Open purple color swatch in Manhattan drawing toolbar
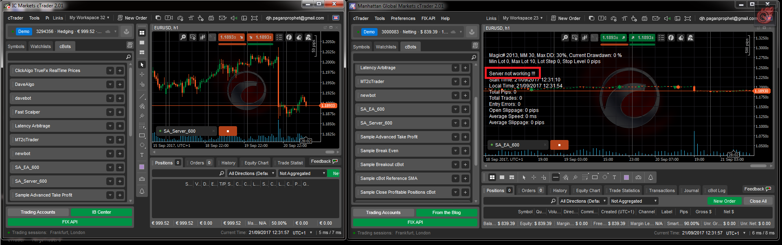Viewport: 782px width, 245px height. (626, 177)
